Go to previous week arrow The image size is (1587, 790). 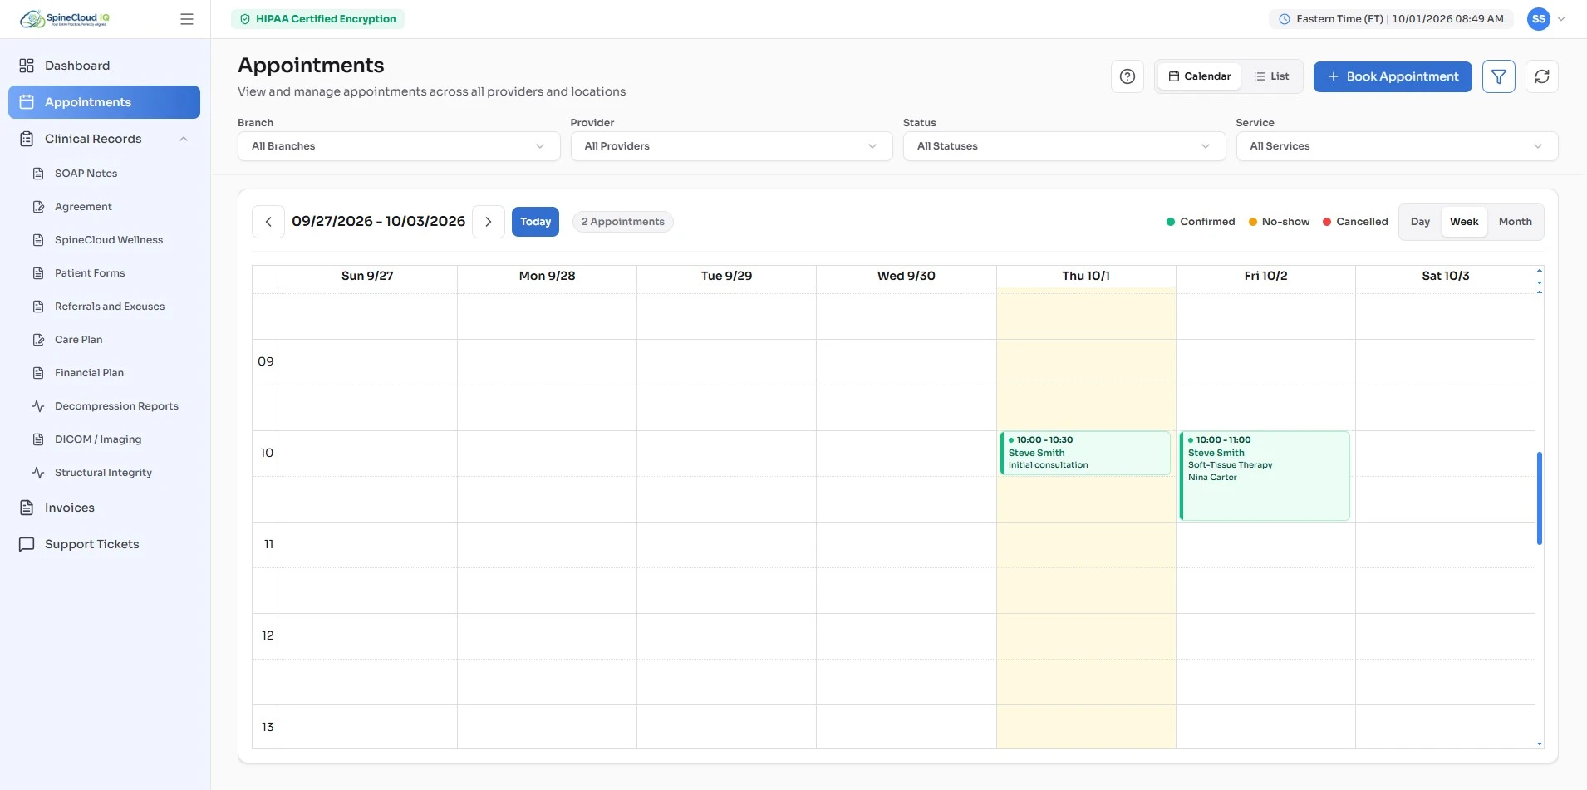(268, 222)
